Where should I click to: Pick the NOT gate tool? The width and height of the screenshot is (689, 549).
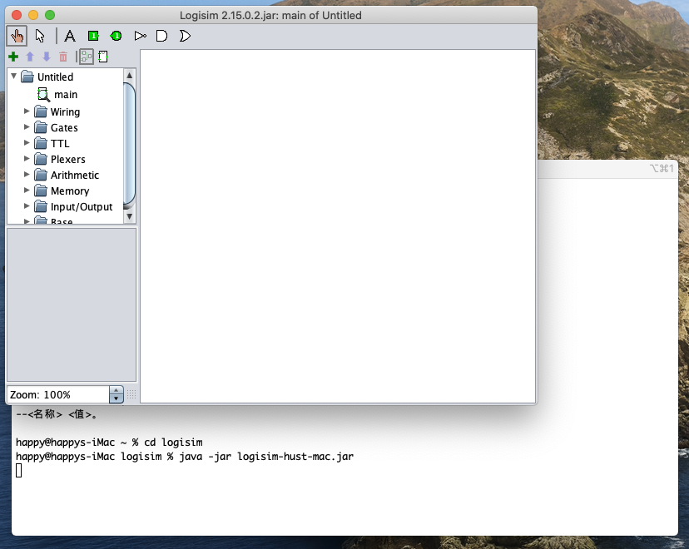pos(140,36)
